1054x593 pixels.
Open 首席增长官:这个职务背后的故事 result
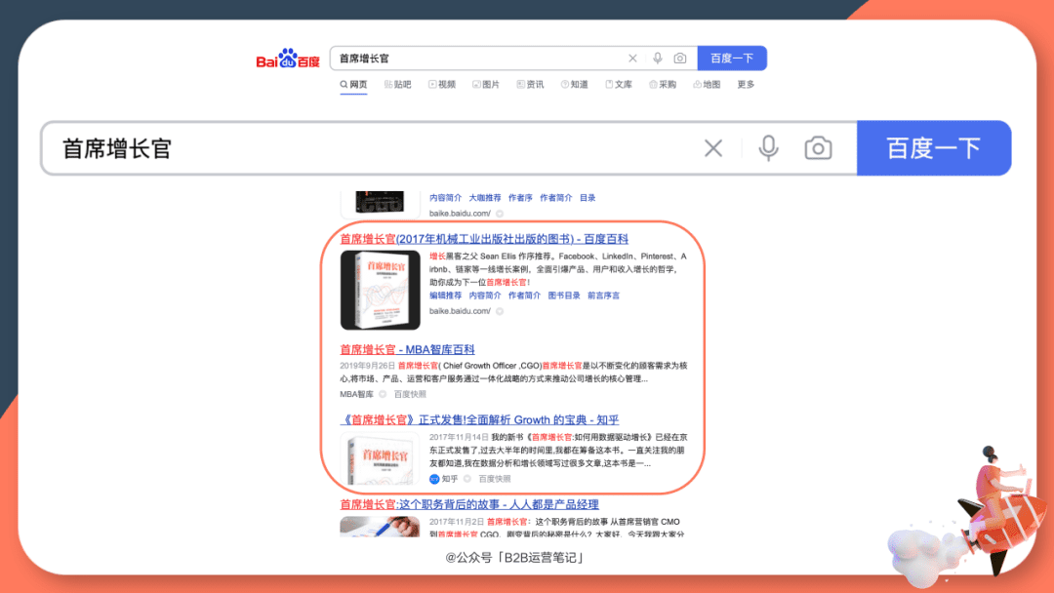(469, 504)
